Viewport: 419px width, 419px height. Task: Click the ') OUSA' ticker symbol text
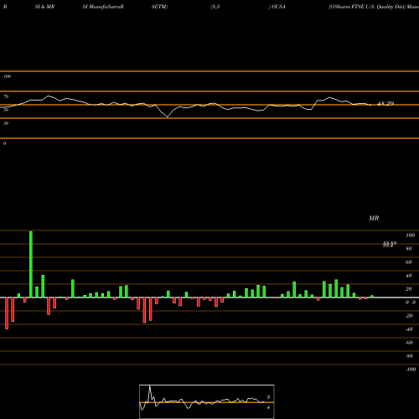pyautogui.click(x=277, y=7)
